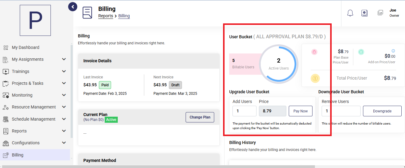
Task: Open the image gallery icon beside Joe
Action: [x=380, y=13]
